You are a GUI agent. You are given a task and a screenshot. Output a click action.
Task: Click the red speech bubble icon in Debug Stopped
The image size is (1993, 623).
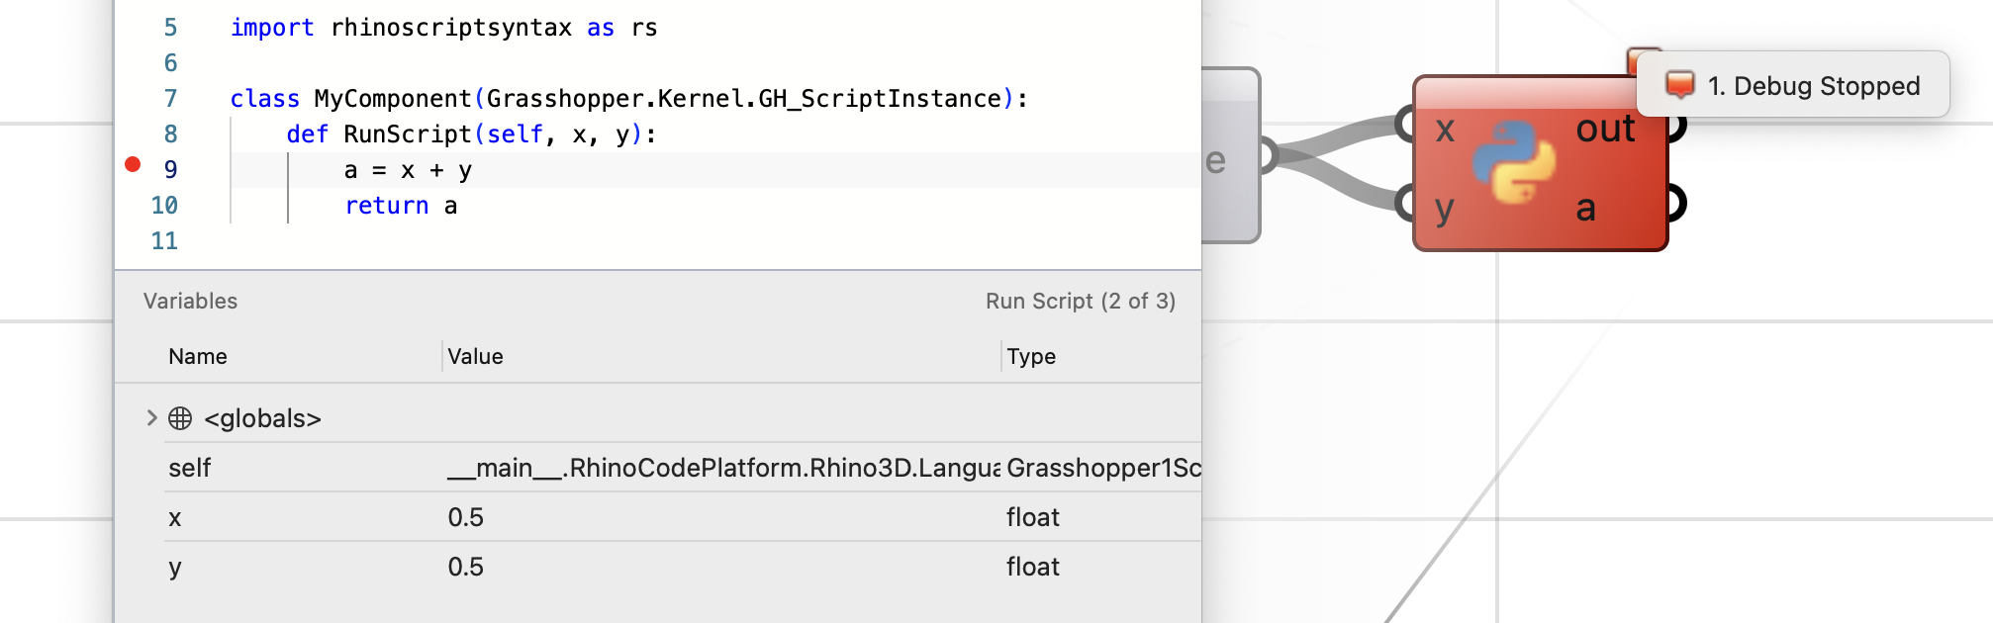(1680, 85)
